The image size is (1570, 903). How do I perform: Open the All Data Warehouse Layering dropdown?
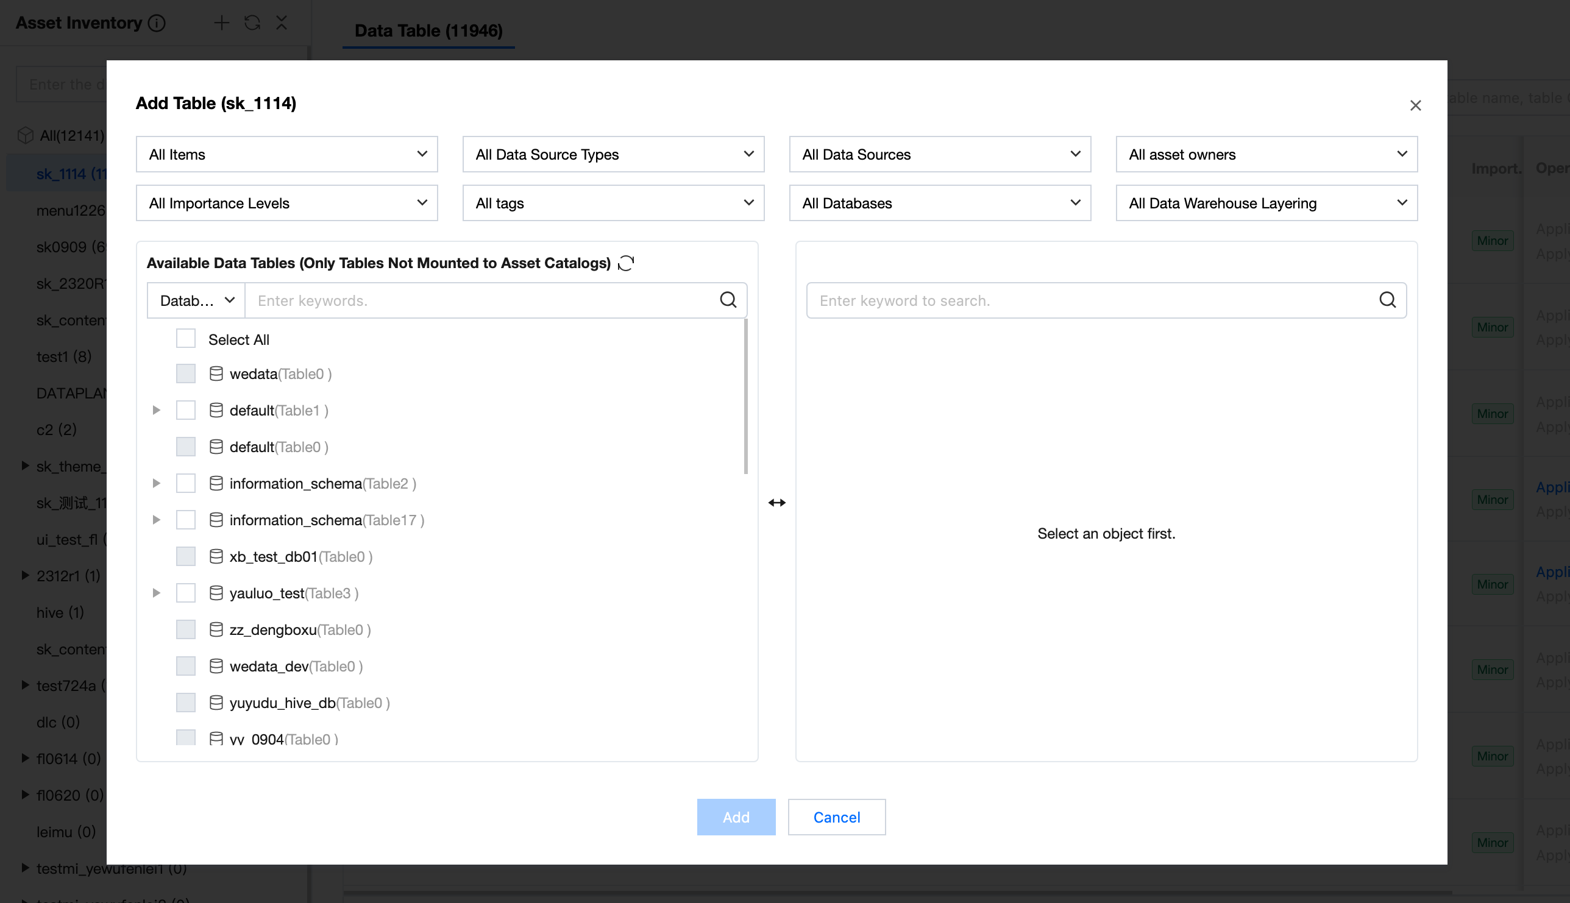coord(1266,203)
